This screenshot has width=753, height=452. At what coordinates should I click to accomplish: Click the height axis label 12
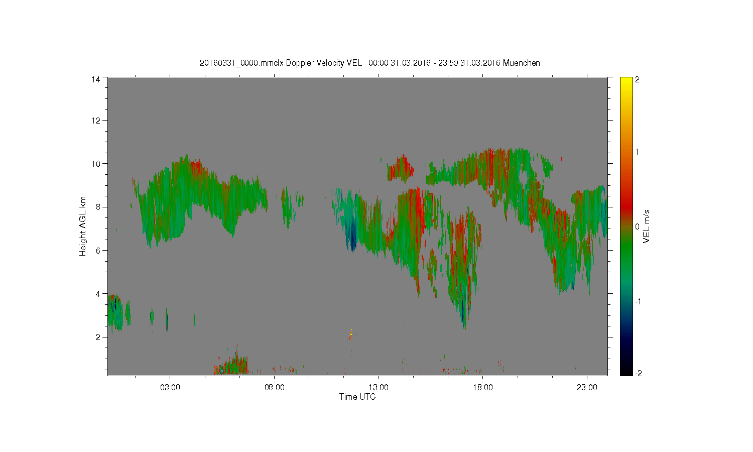95,121
